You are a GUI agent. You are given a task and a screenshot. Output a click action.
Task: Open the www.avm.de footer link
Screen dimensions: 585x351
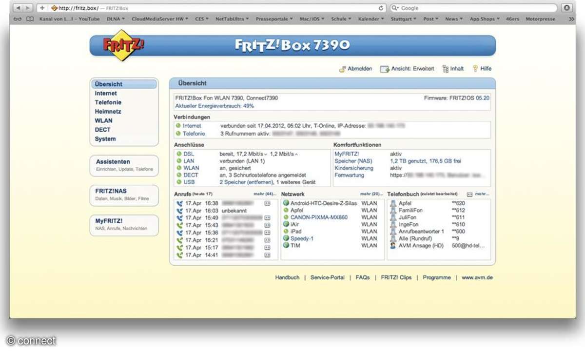coord(477,277)
